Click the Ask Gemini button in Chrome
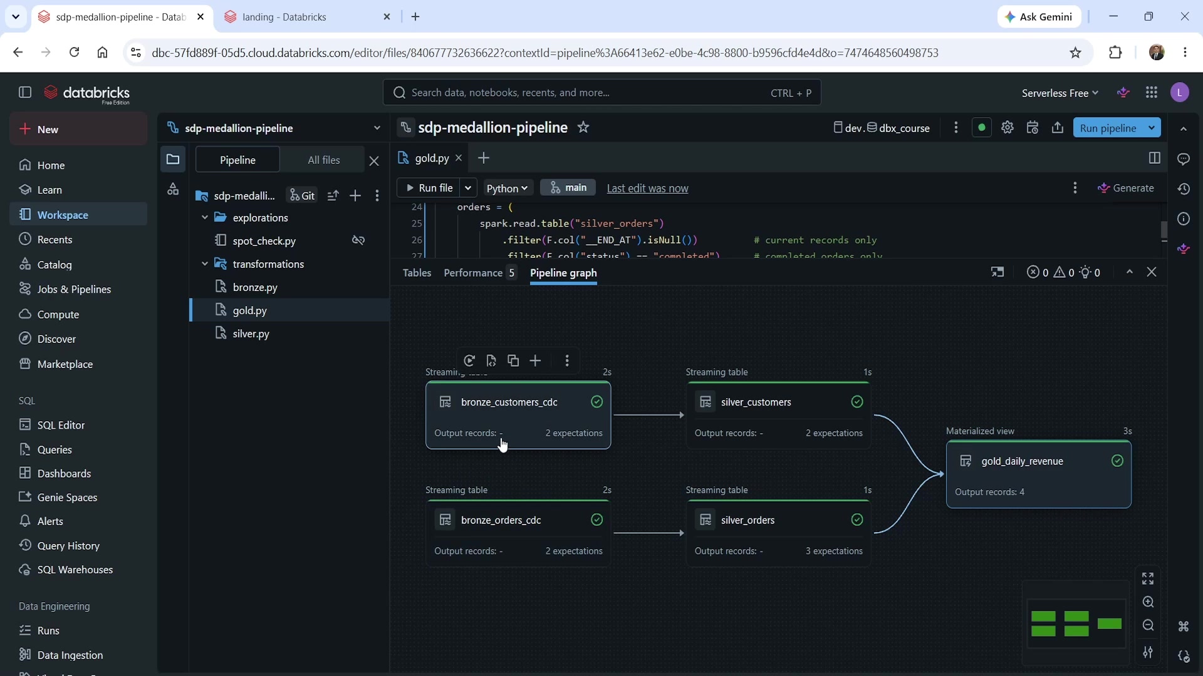 point(1039,17)
